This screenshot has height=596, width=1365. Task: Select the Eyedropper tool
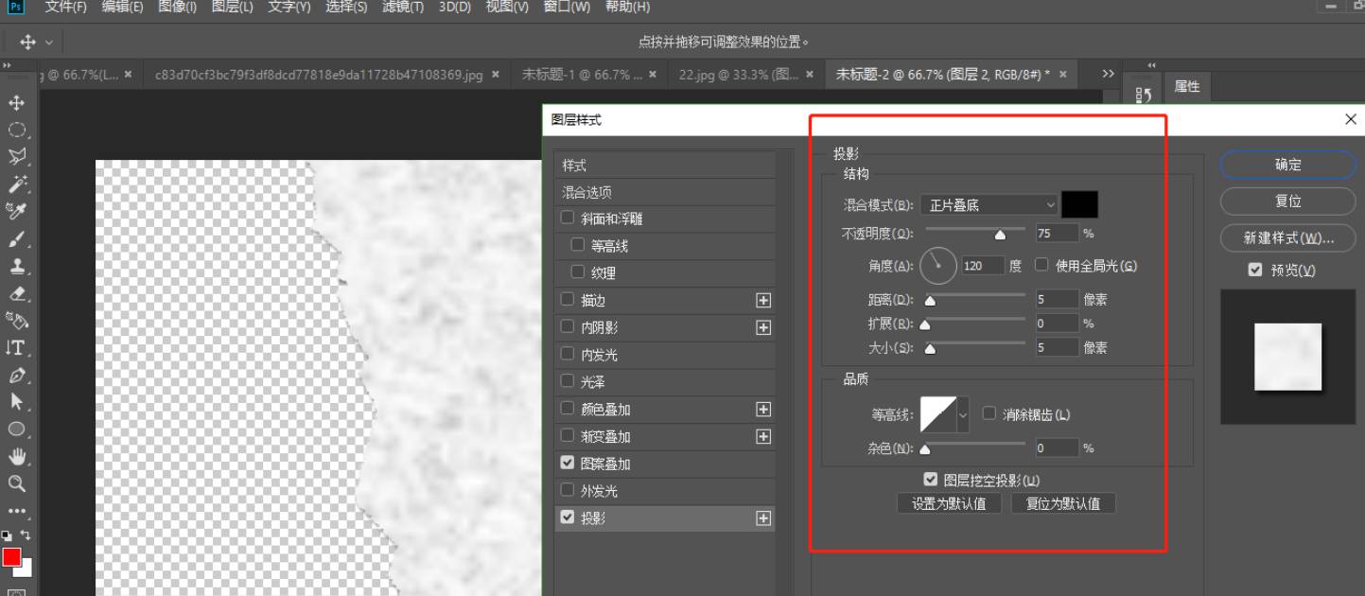coord(16,211)
